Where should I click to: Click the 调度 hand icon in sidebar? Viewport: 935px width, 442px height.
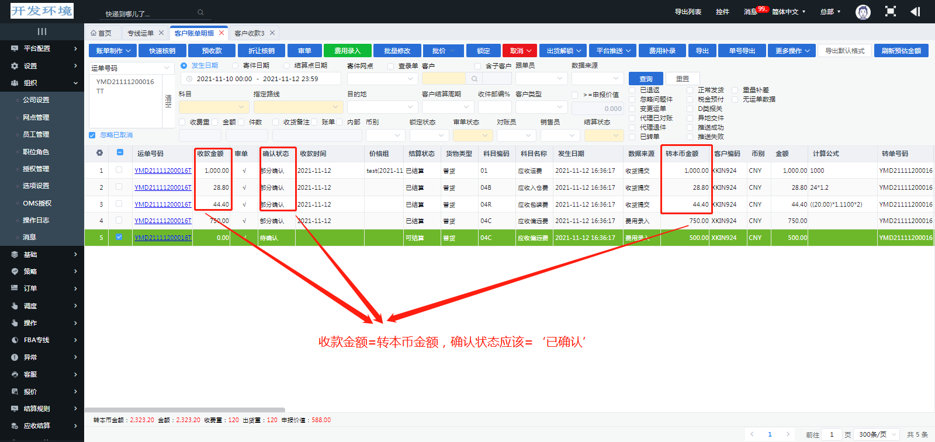pyautogui.click(x=15, y=306)
